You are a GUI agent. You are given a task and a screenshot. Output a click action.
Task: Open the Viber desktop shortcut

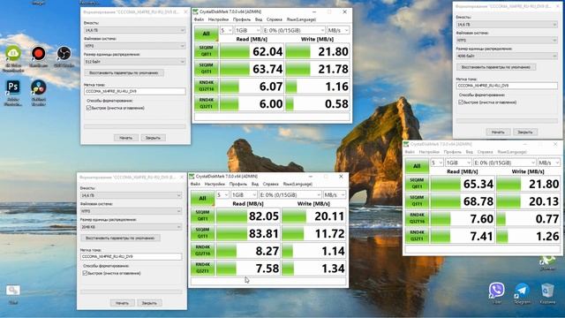click(x=496, y=291)
